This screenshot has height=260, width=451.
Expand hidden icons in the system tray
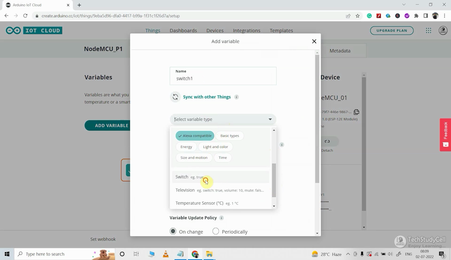(348, 254)
